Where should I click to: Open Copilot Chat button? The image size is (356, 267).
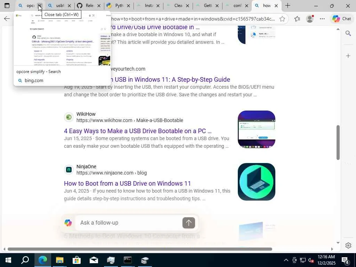pos(342,19)
